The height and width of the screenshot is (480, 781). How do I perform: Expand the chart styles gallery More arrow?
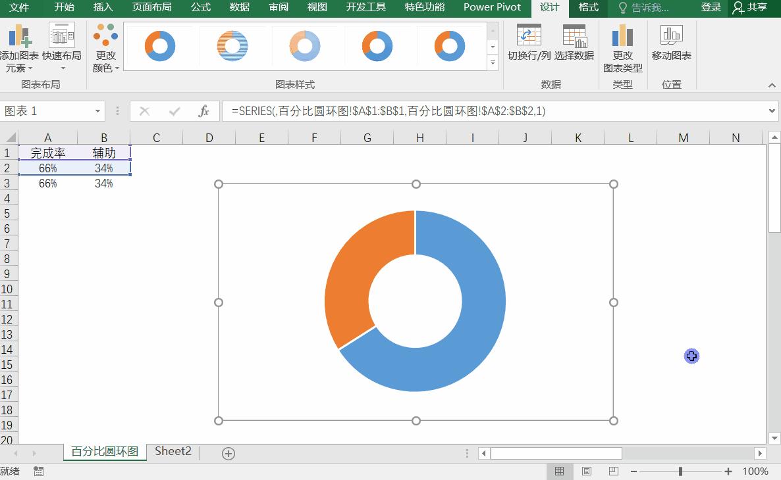pyautogui.click(x=493, y=63)
